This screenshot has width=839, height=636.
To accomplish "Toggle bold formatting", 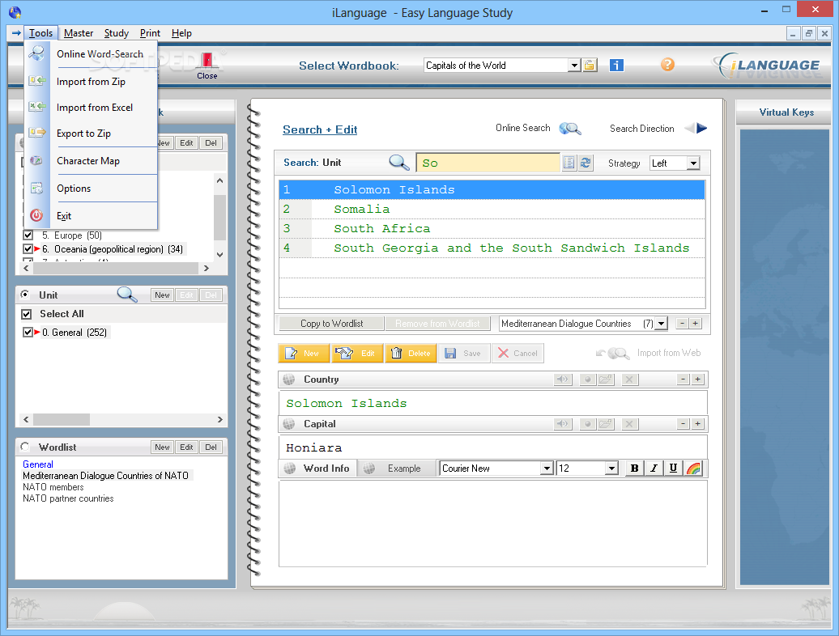I will pos(635,469).
